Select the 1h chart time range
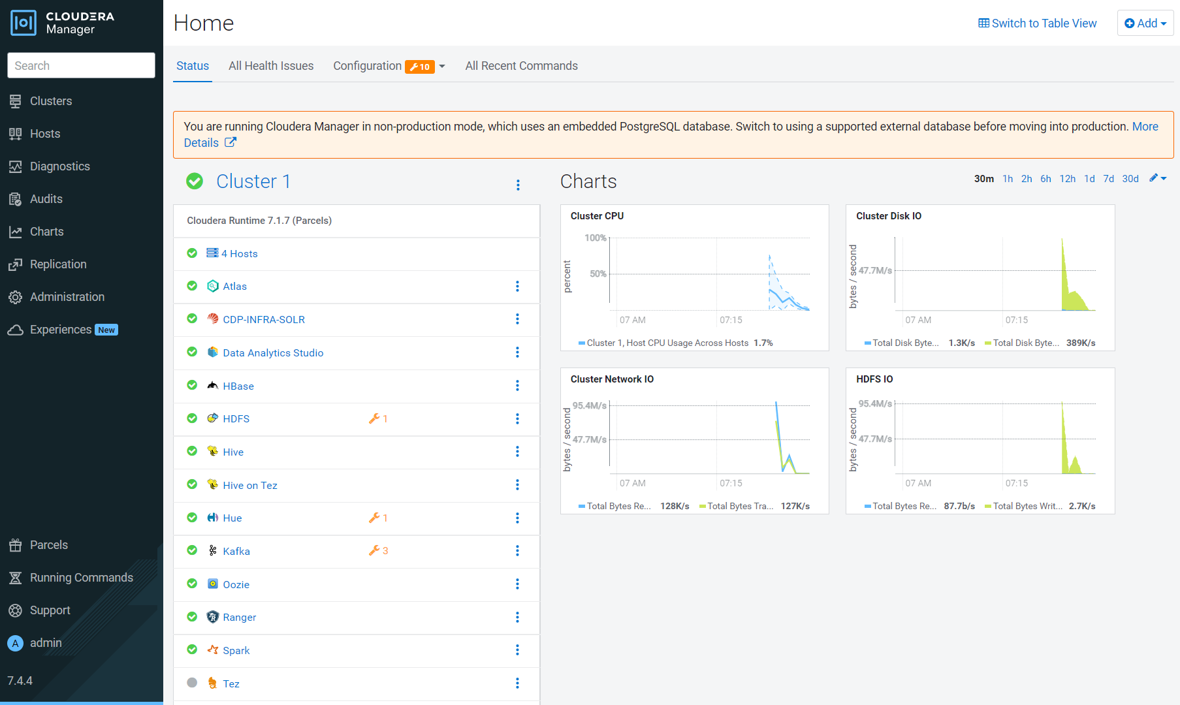Image resolution: width=1180 pixels, height=705 pixels. (x=1008, y=179)
